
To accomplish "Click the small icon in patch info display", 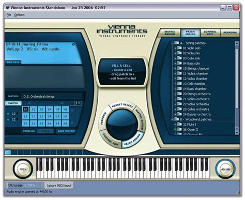I will [73, 44].
